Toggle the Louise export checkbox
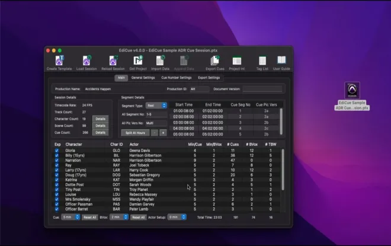 (x=57, y=194)
